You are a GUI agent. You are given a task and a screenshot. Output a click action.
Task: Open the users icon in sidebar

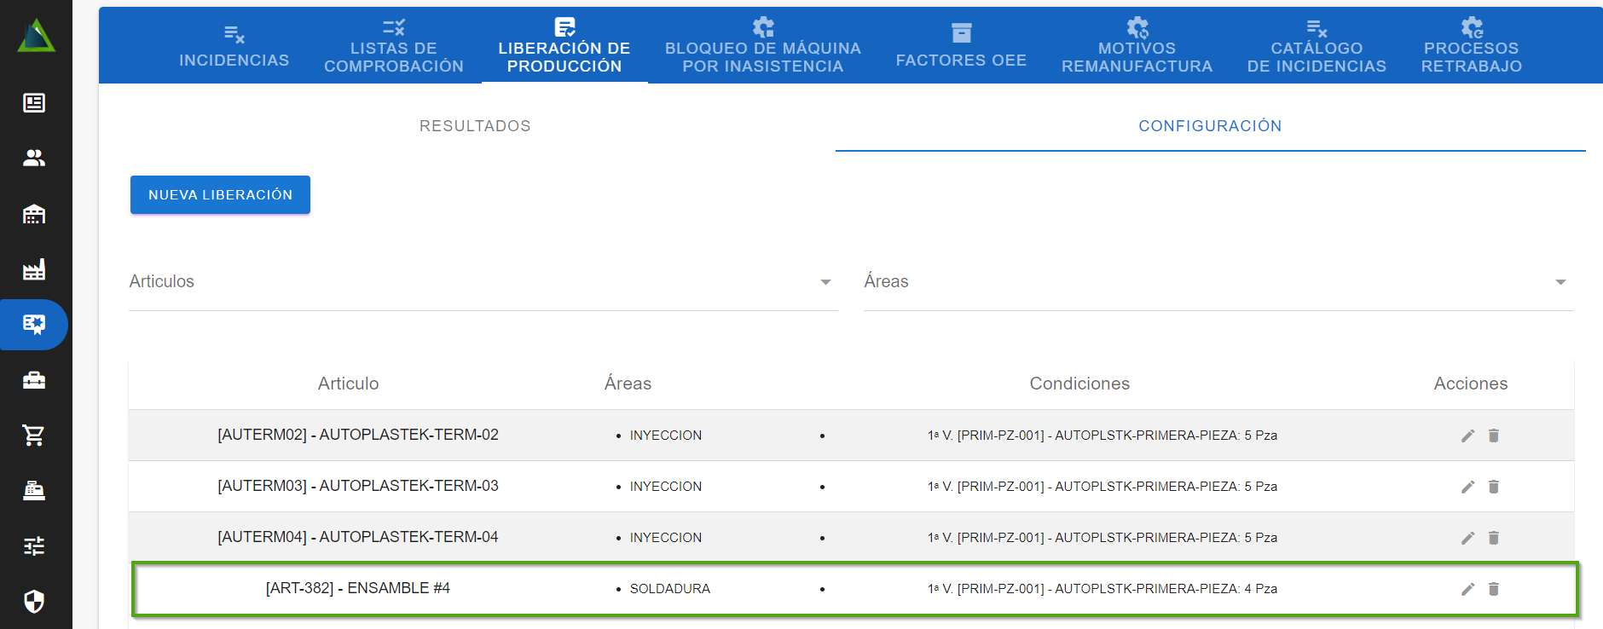[x=34, y=158]
